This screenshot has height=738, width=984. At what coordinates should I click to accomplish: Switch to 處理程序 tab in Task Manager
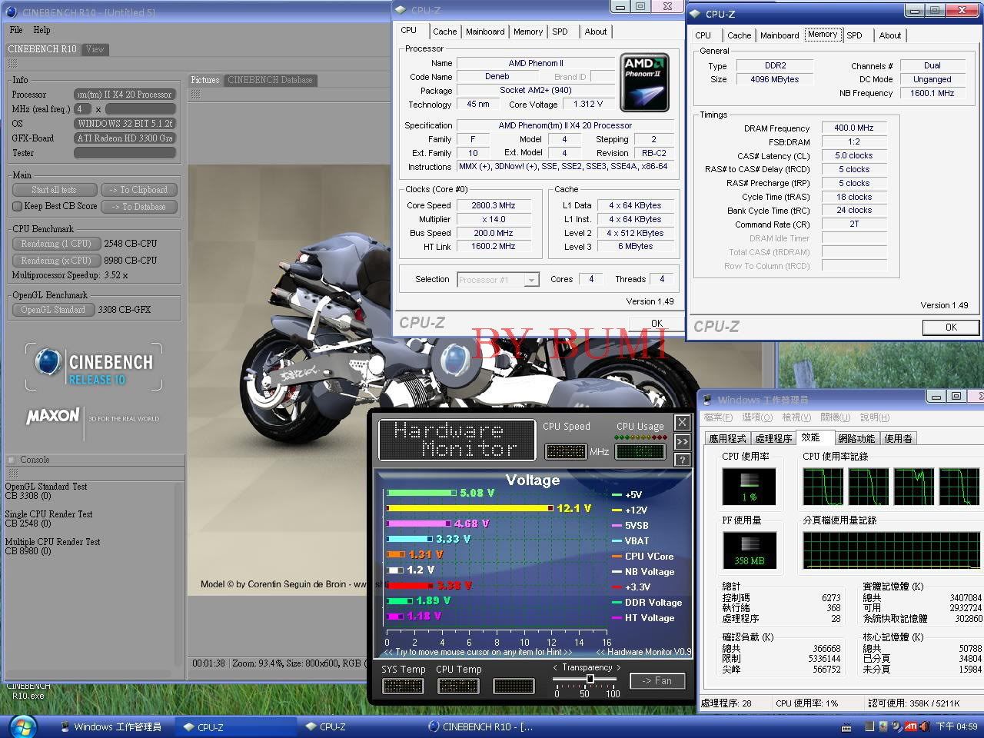[773, 438]
